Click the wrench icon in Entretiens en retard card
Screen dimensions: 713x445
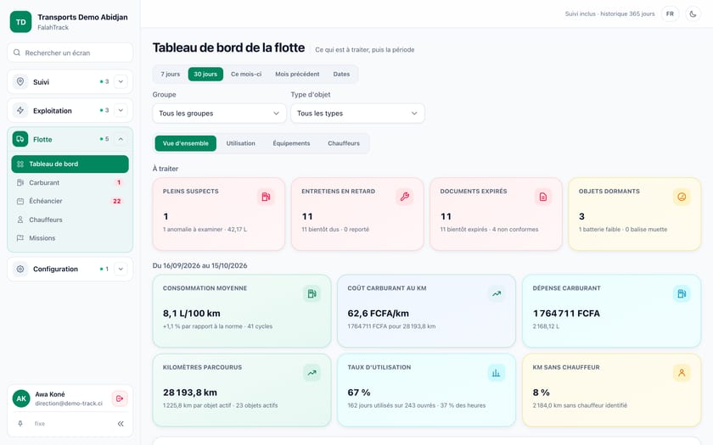[404, 197]
